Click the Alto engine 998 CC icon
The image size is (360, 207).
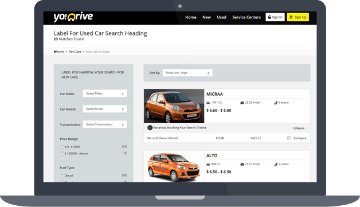[x=208, y=164]
